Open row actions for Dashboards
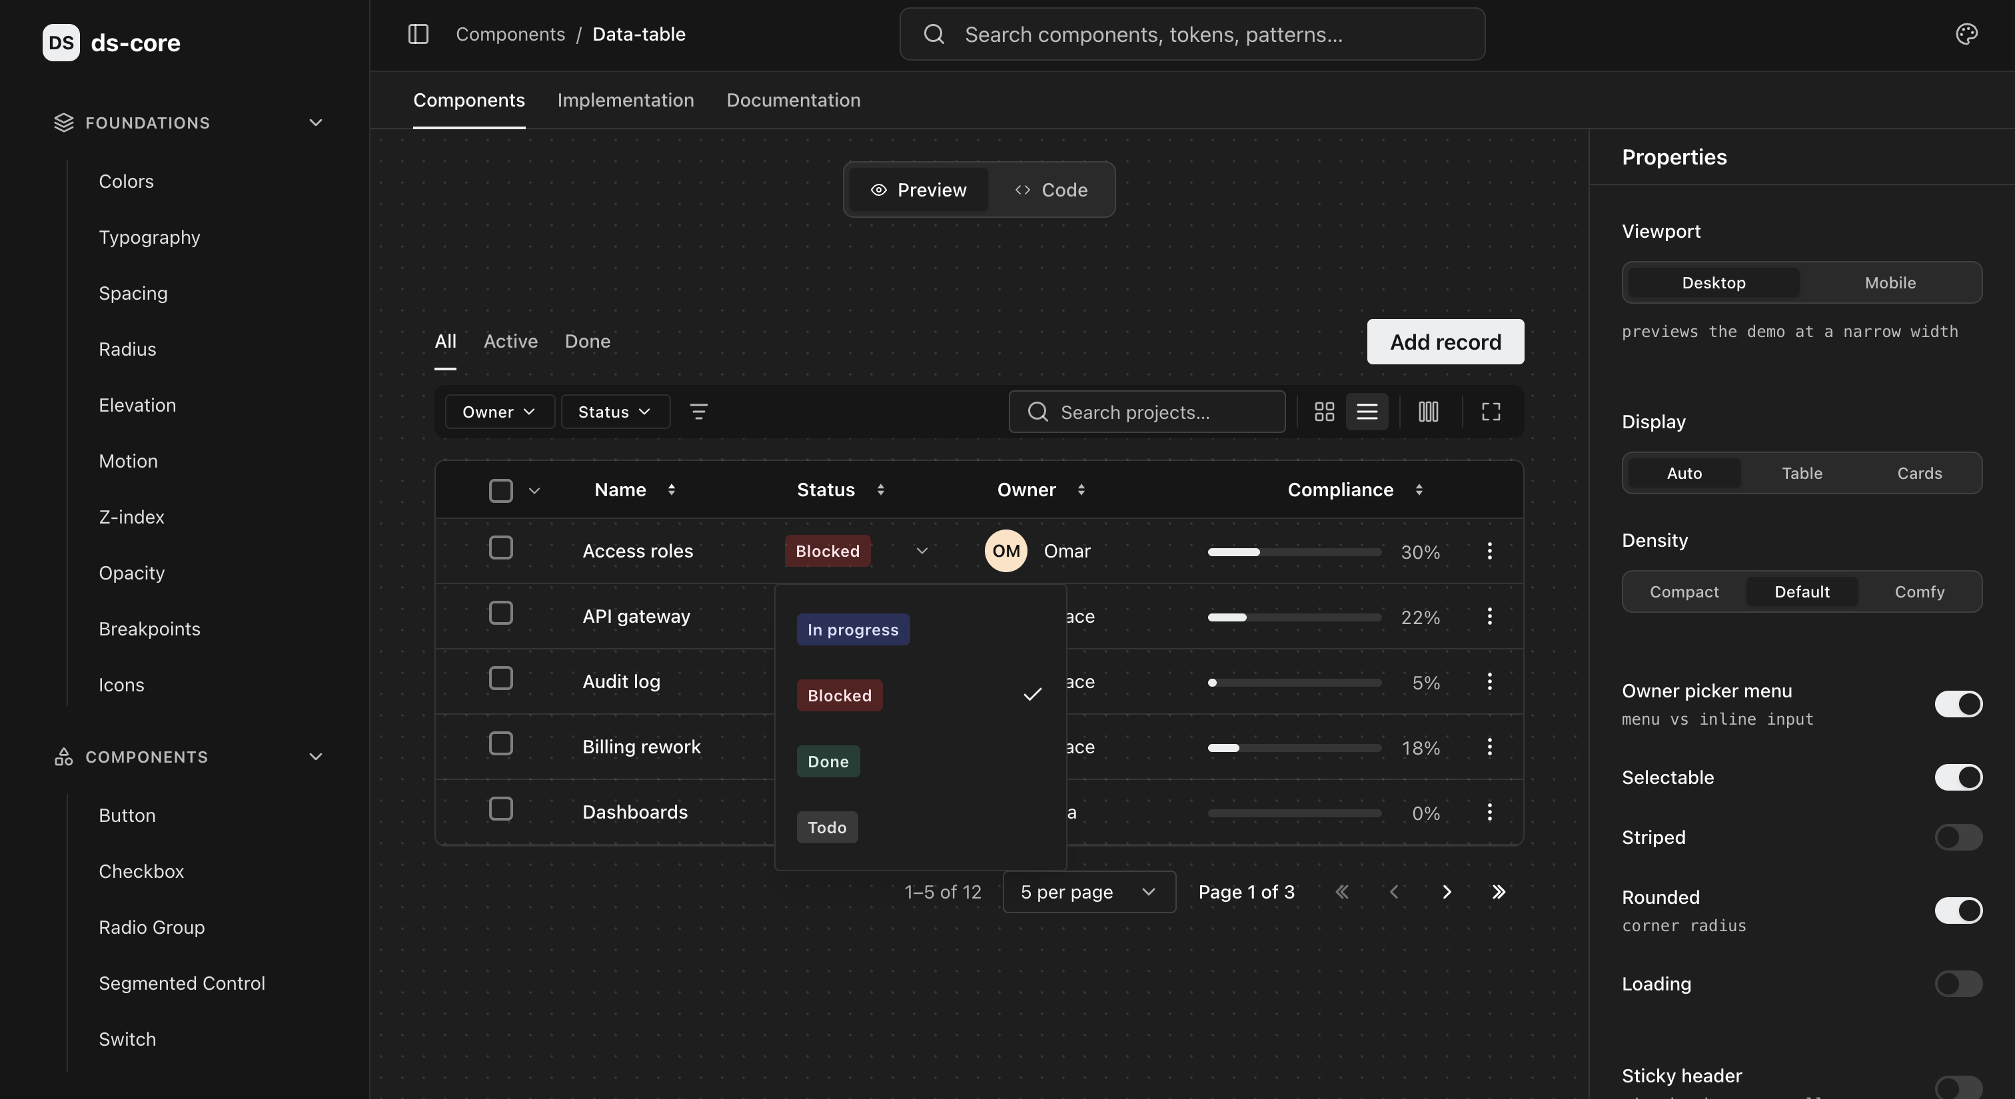 [x=1489, y=812]
